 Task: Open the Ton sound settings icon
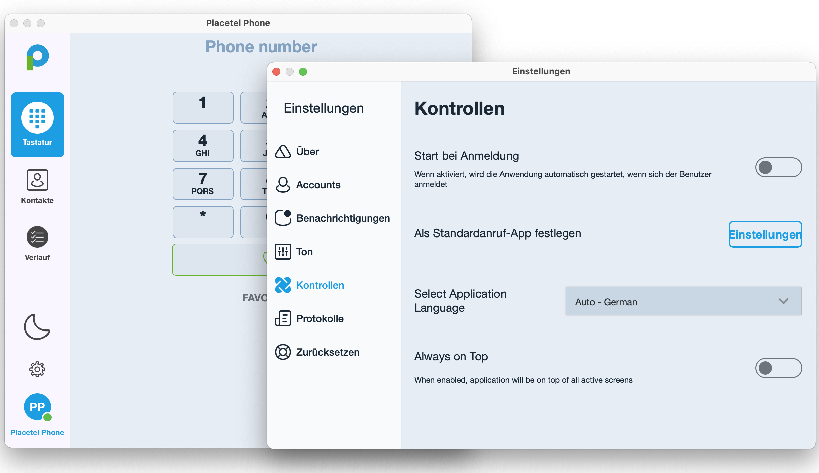(283, 252)
